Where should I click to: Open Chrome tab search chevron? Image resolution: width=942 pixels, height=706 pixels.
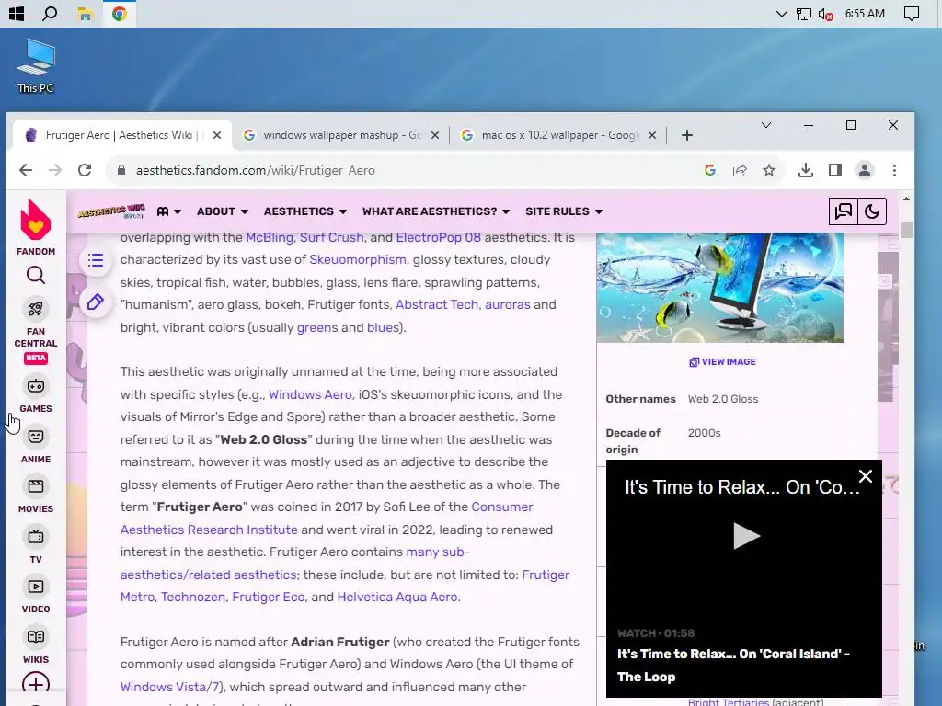[x=766, y=125]
